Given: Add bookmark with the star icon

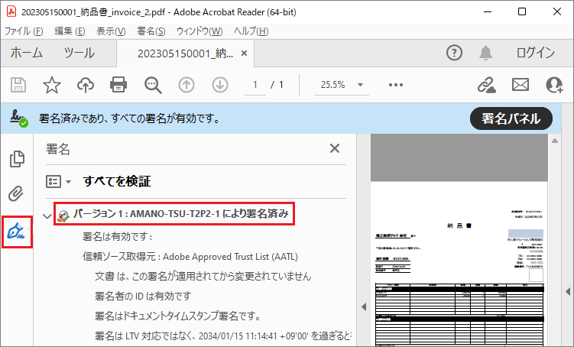Looking at the screenshot, I should (x=51, y=84).
